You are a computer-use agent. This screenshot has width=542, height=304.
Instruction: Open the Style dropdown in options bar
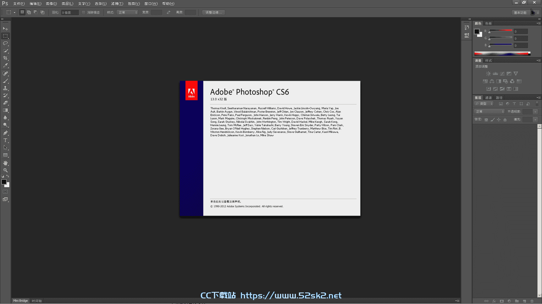[127, 12]
